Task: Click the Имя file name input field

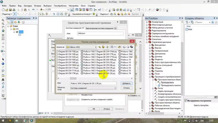Action: tap(93, 83)
